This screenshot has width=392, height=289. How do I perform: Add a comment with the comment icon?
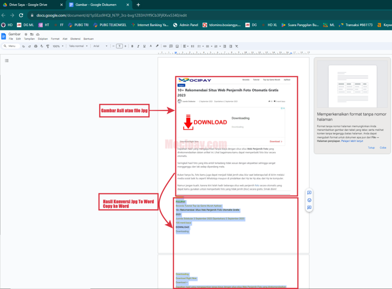point(171,46)
